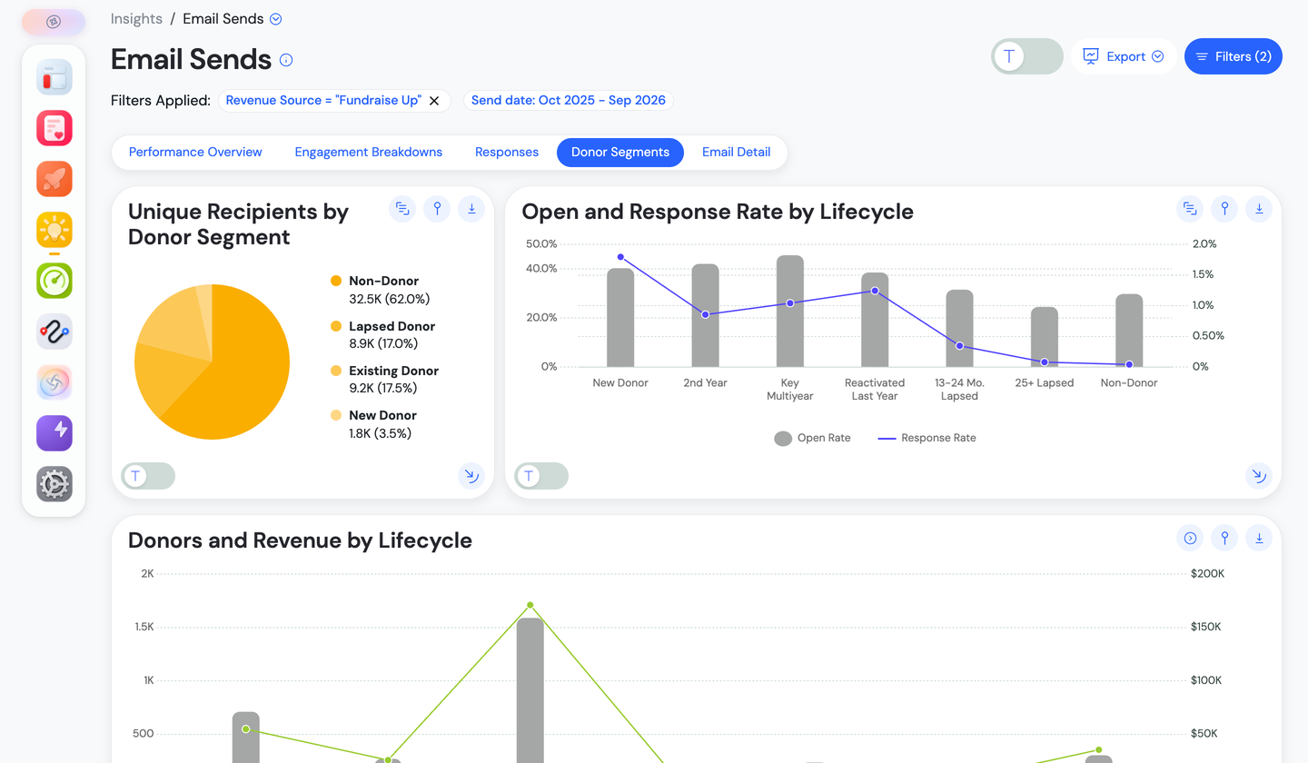
Task: Open the Responses tab
Action: [507, 153]
